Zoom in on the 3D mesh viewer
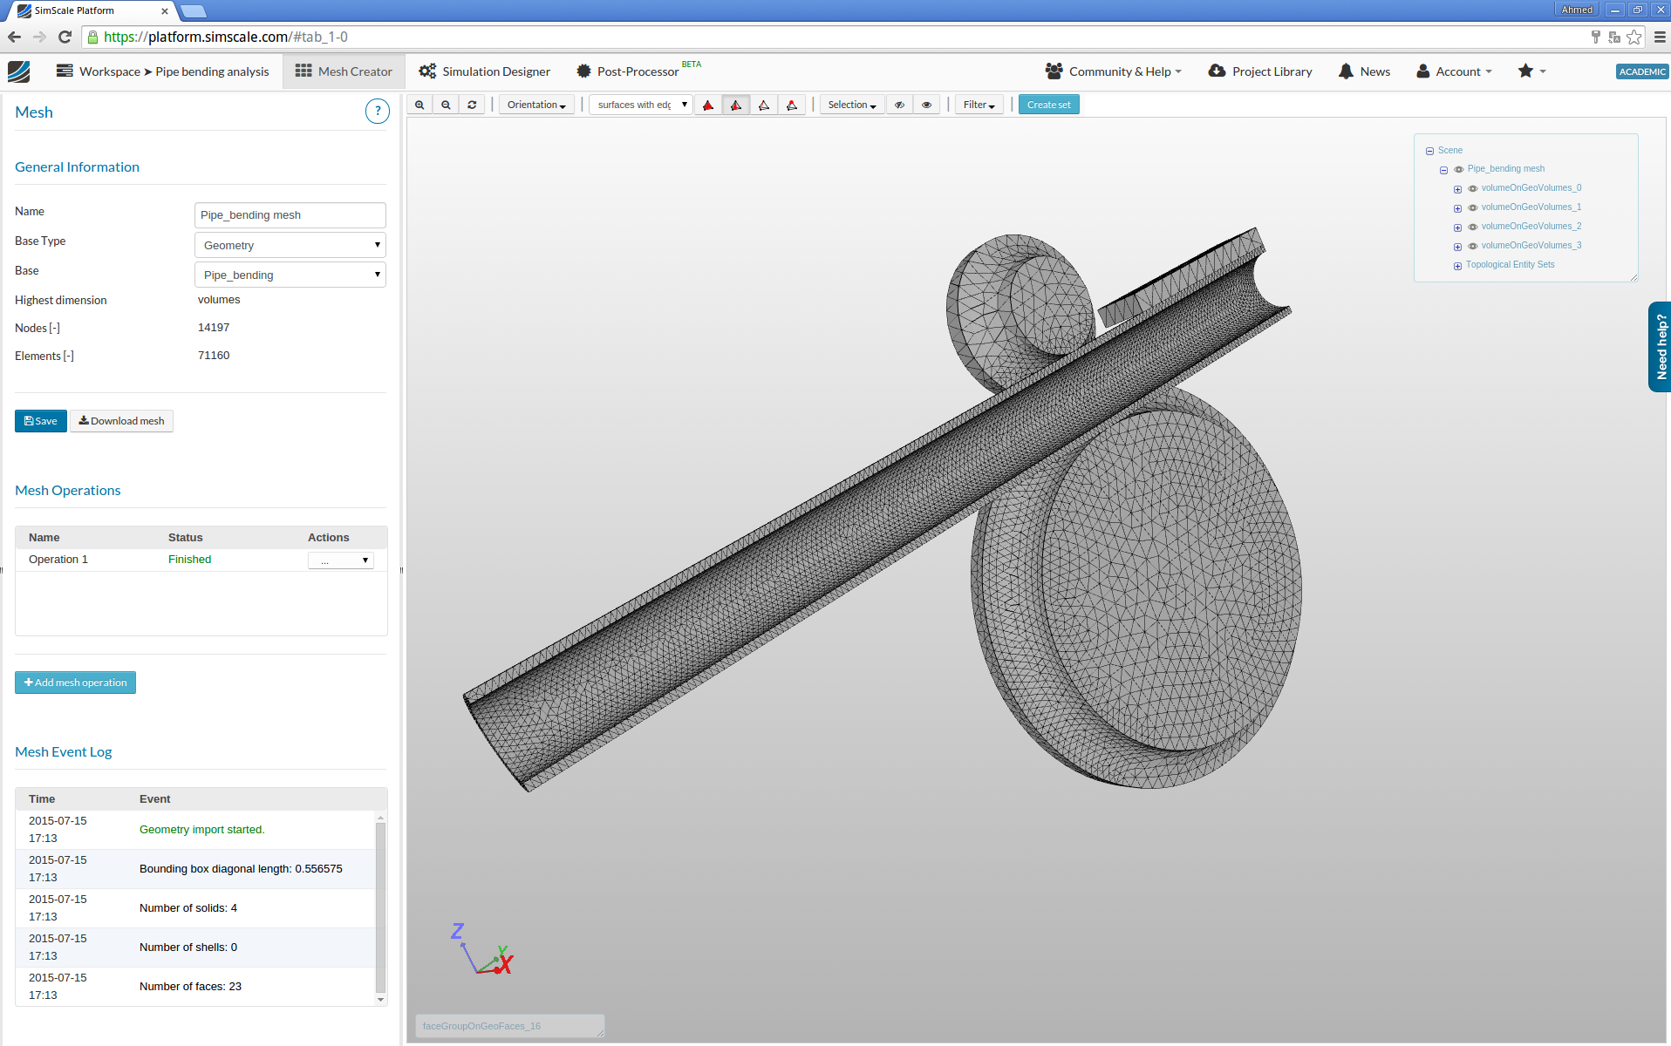The width and height of the screenshot is (1671, 1046). pos(419,105)
